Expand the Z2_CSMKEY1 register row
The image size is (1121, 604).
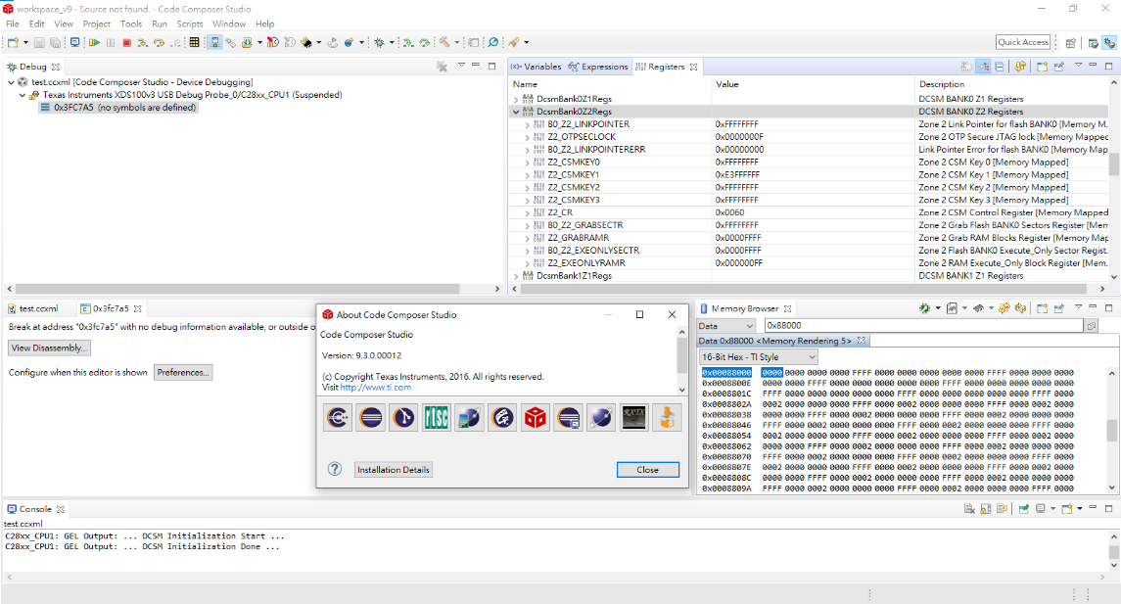pos(528,175)
